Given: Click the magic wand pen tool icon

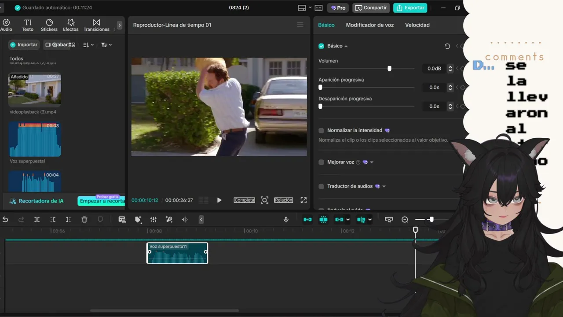Looking at the screenshot, I should coord(169,219).
